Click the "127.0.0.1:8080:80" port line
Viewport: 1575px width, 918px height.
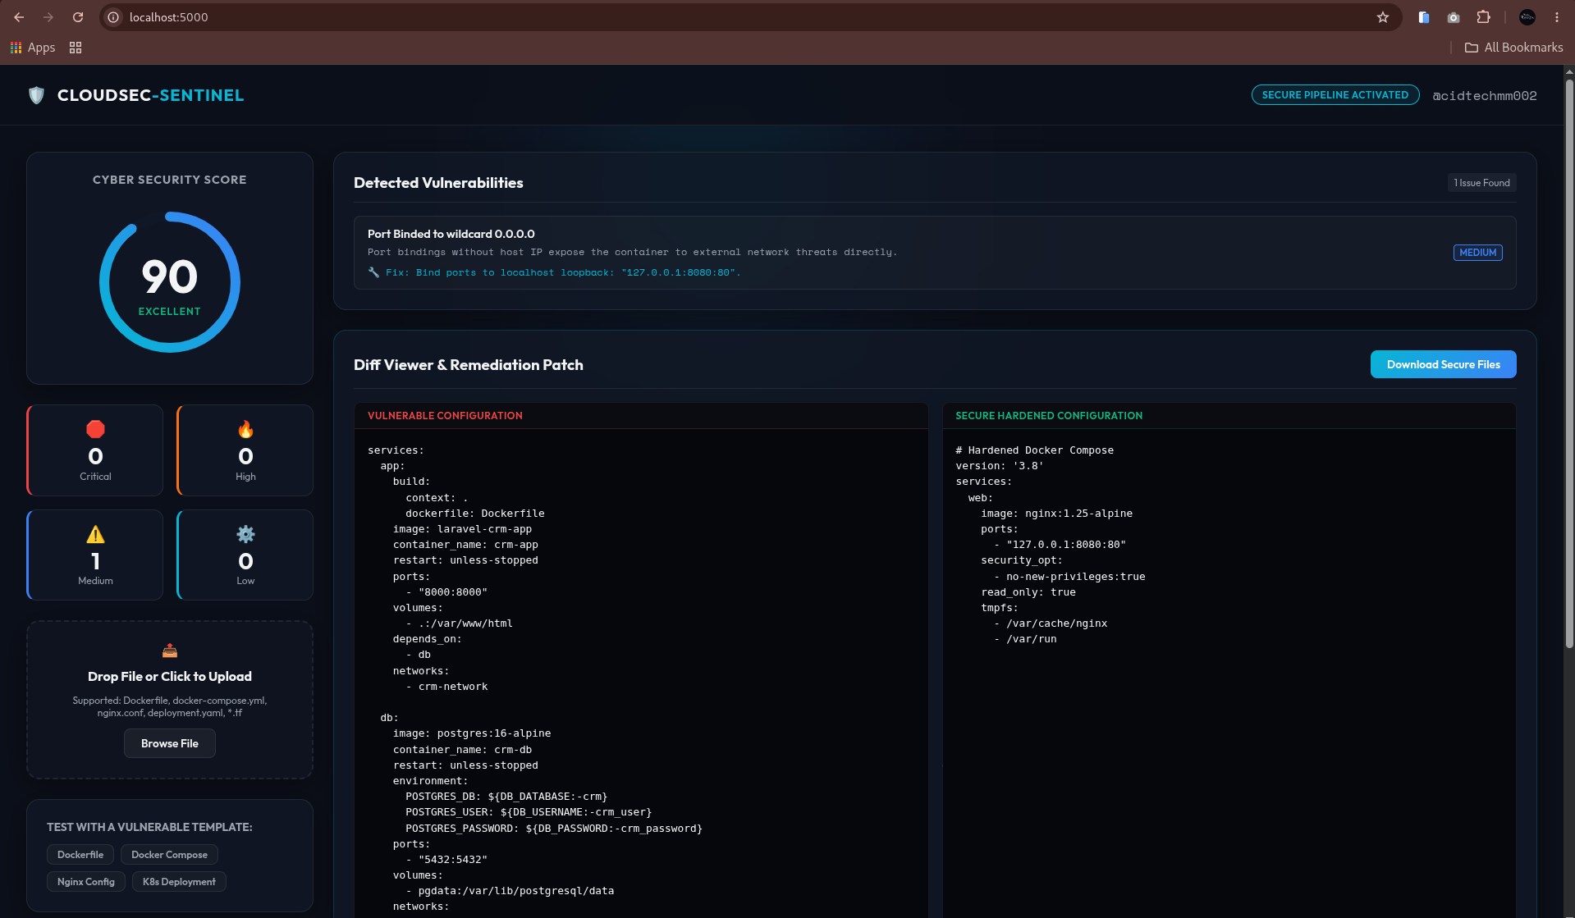(1060, 545)
